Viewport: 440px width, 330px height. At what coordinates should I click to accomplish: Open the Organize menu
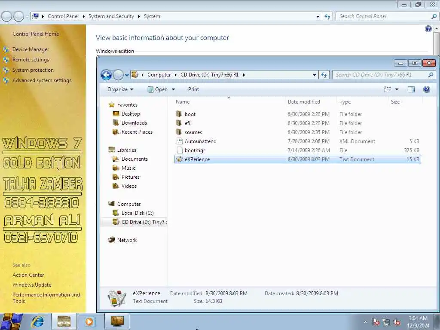point(120,89)
